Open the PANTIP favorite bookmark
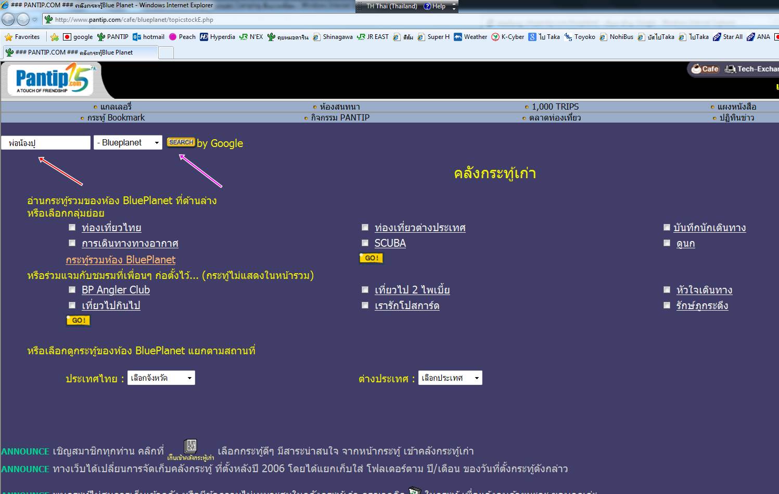The image size is (779, 494). coord(112,37)
